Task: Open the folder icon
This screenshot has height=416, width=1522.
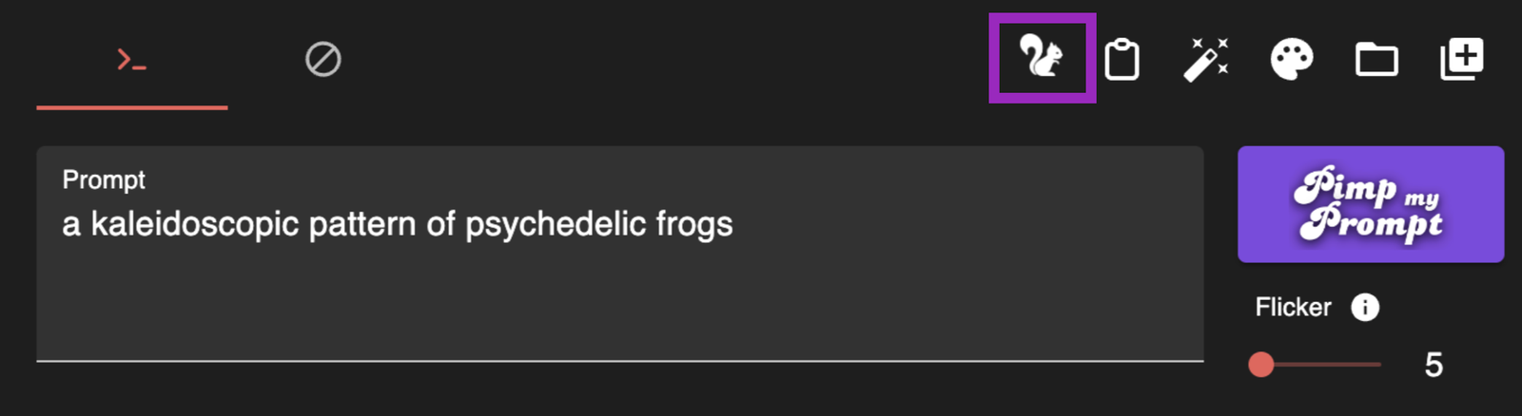Action: click(x=1376, y=60)
